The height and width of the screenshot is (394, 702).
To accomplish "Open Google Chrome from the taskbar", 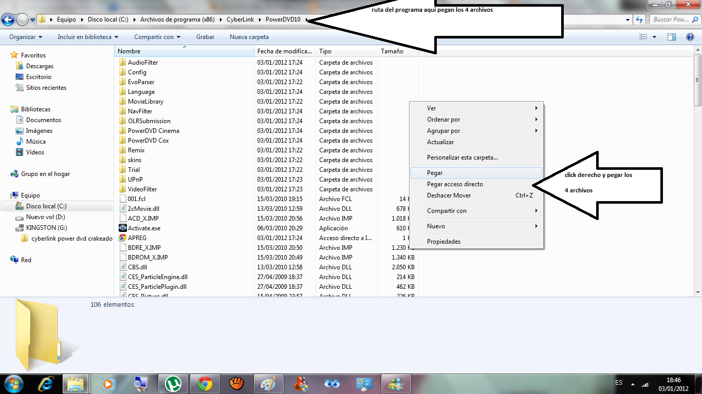I will coord(205,383).
